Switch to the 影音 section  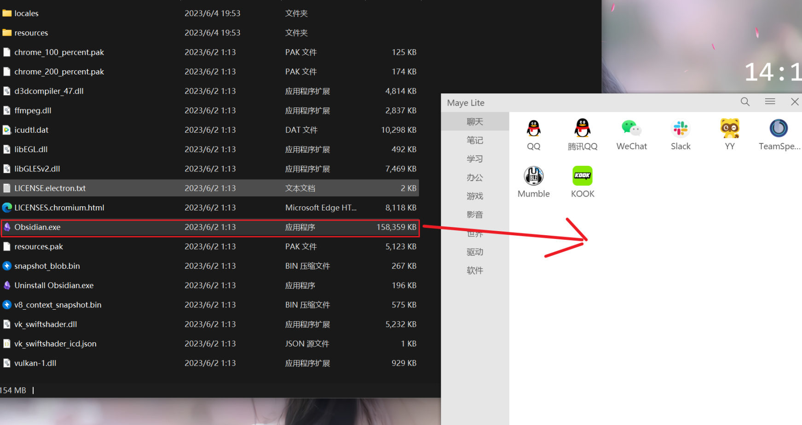point(475,215)
